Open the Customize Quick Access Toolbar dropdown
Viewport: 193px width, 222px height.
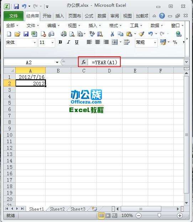[47, 6]
